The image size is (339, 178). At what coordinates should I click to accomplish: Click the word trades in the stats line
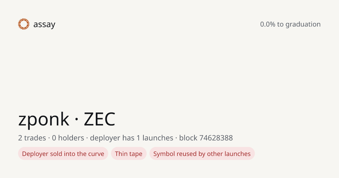[x=35, y=138]
